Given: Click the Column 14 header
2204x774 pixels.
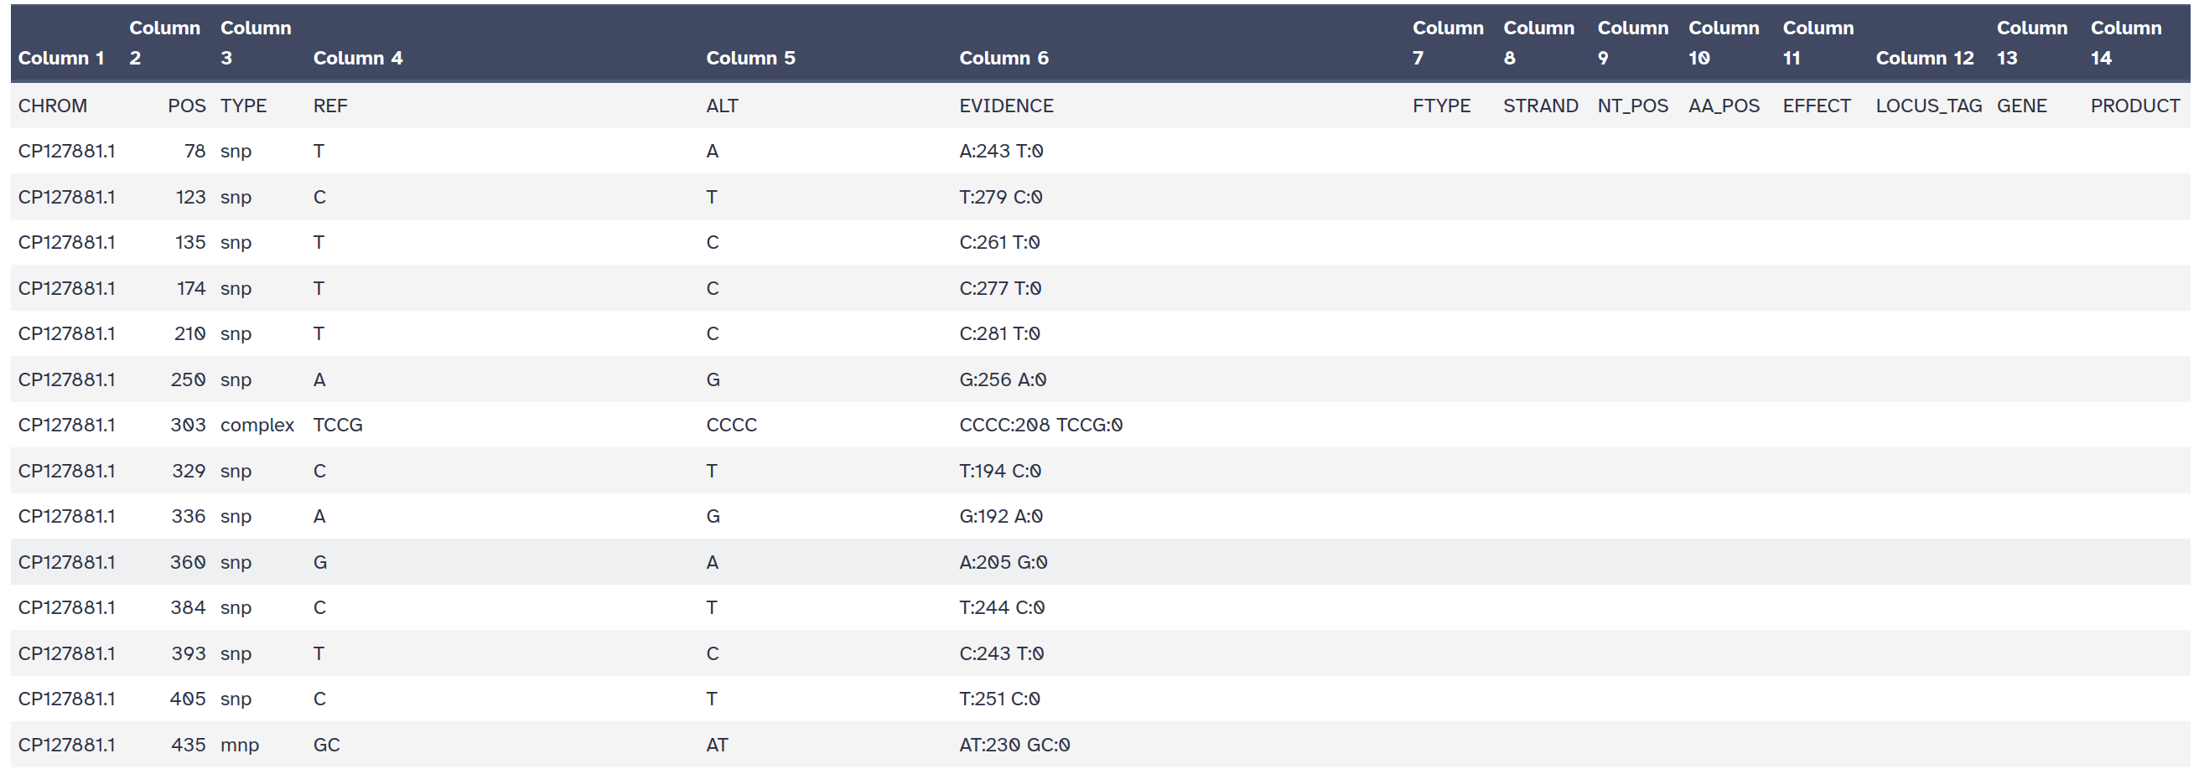Looking at the screenshot, I should (x=2125, y=43).
